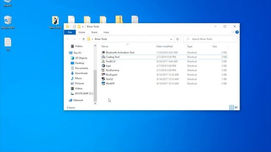
Task: Click navigation pane scroll up arrow
Action: 95,46
